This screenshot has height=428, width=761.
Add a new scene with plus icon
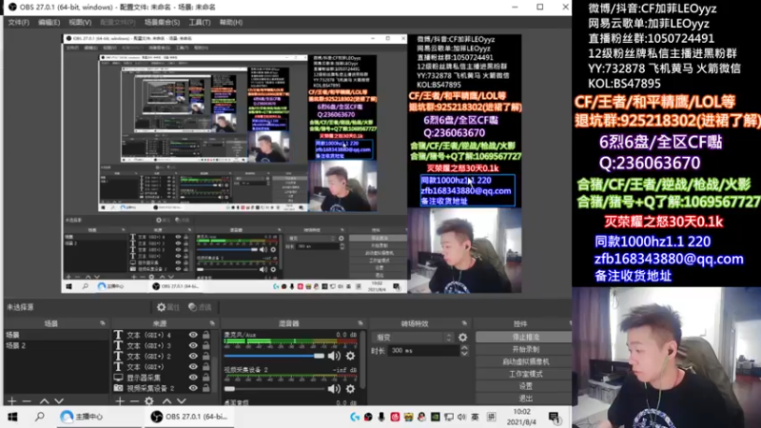(12, 401)
